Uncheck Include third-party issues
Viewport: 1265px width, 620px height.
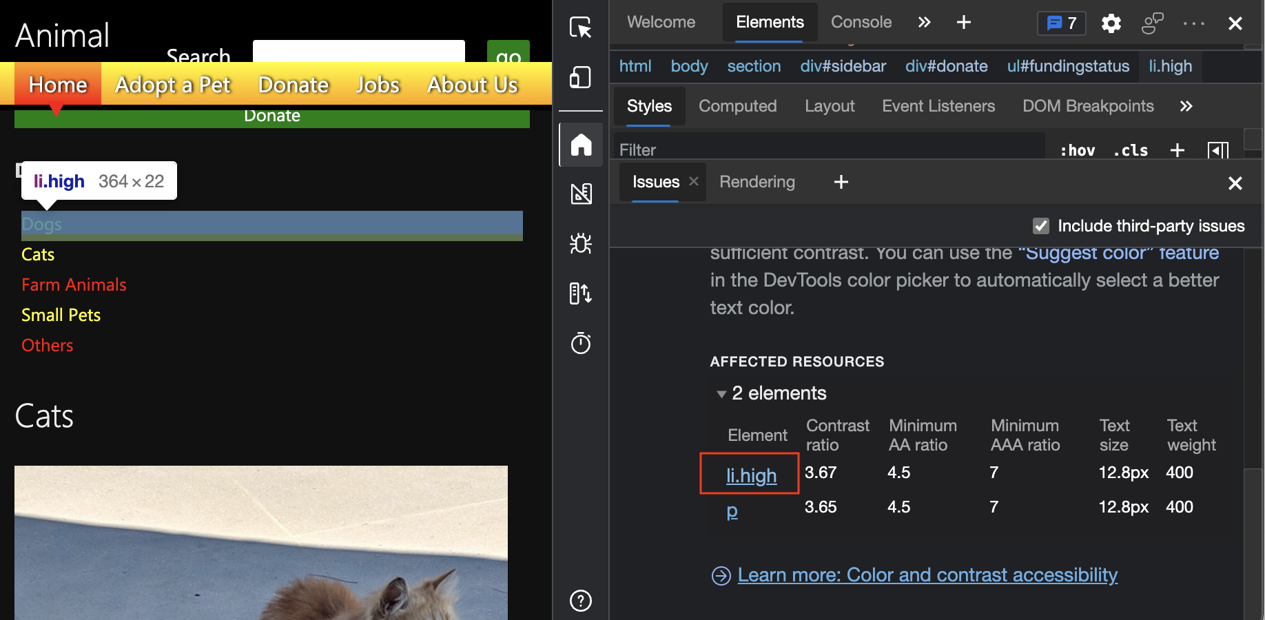click(1040, 226)
